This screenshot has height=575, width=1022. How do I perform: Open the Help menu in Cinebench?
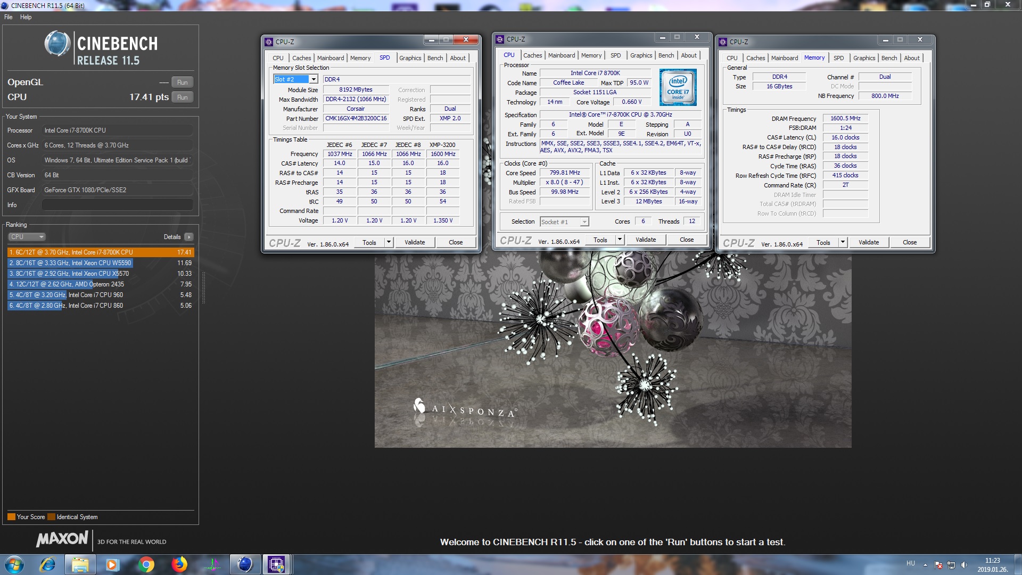[26, 17]
